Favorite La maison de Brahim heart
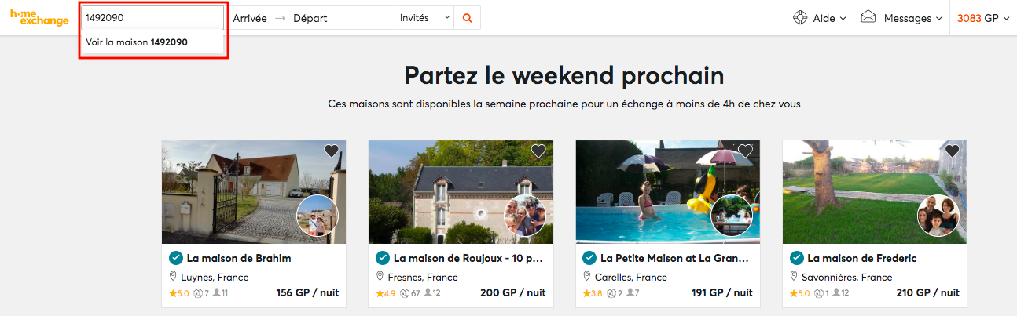This screenshot has height=316, width=1017. (331, 151)
